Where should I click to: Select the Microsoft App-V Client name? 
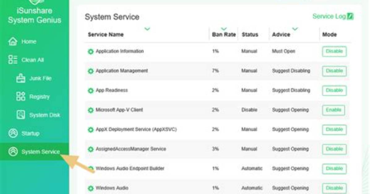point(119,110)
